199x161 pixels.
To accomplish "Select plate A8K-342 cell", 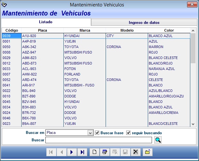I will pyautogui.click(x=43, y=47).
